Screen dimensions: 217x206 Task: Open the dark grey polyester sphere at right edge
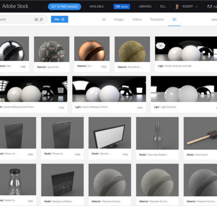pos(200,180)
